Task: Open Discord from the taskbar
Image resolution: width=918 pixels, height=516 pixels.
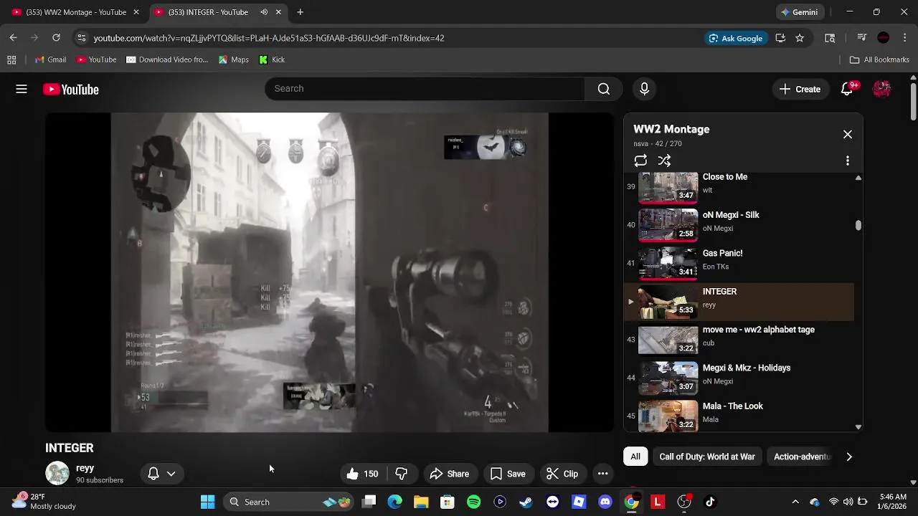Action: [605, 502]
